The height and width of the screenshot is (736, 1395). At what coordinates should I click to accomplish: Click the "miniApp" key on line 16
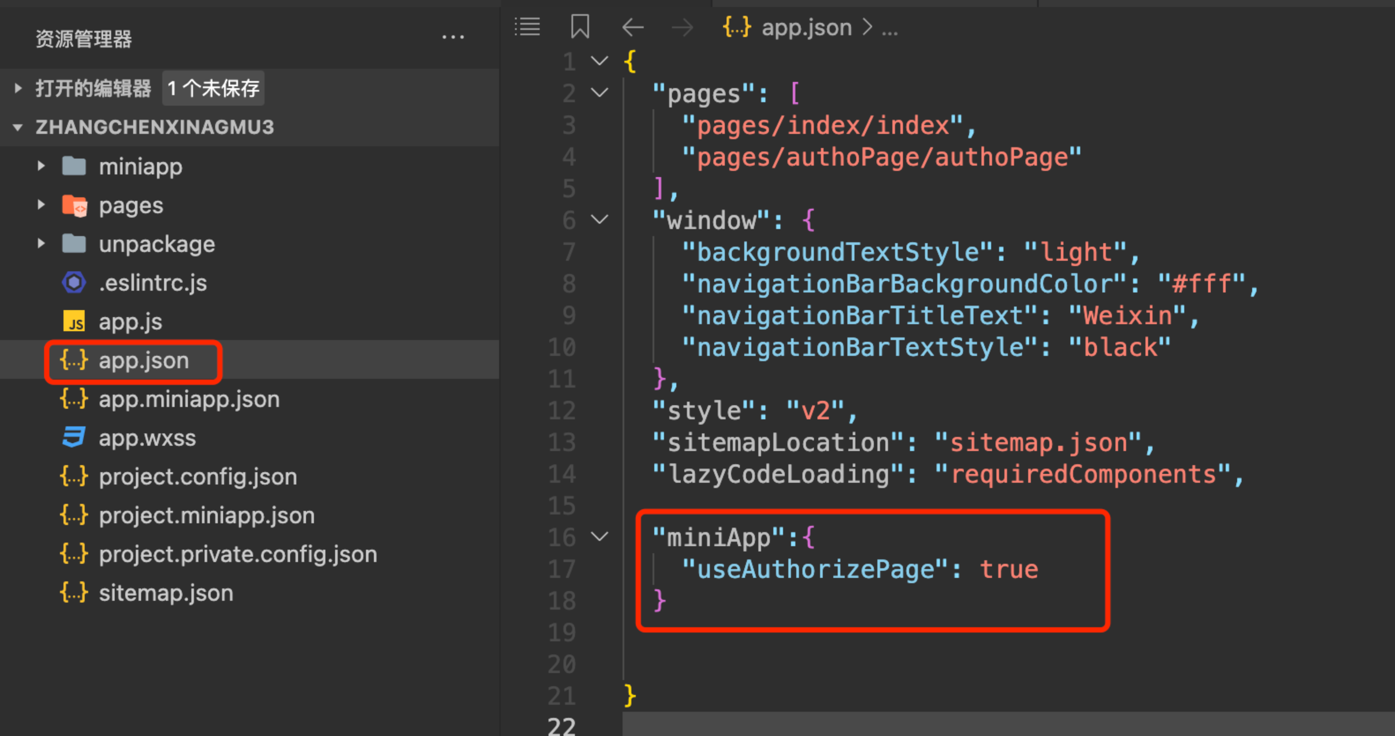pos(719,537)
